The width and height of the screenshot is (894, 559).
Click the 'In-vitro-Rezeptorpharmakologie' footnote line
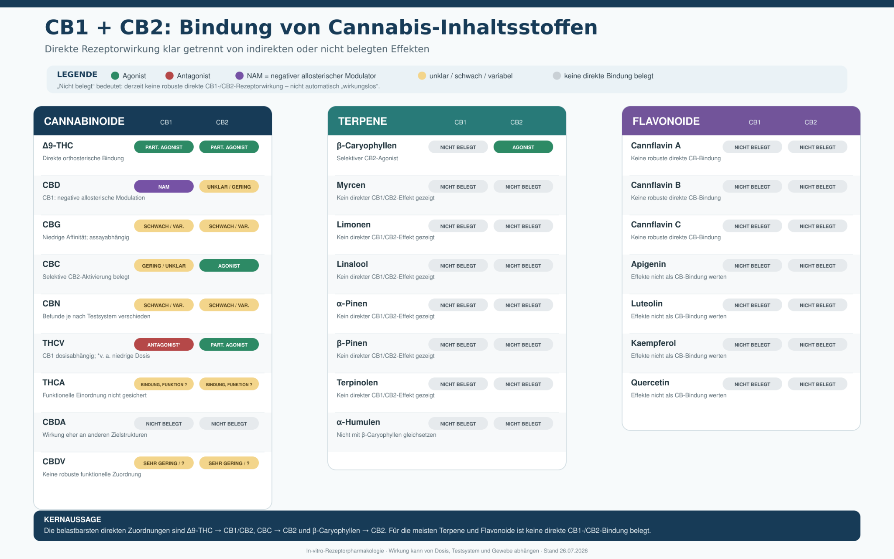[447, 551]
